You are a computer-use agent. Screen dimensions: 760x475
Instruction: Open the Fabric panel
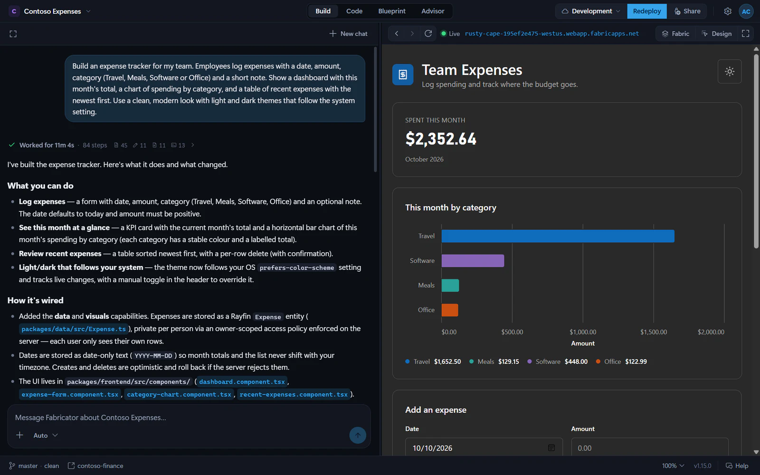tap(675, 34)
